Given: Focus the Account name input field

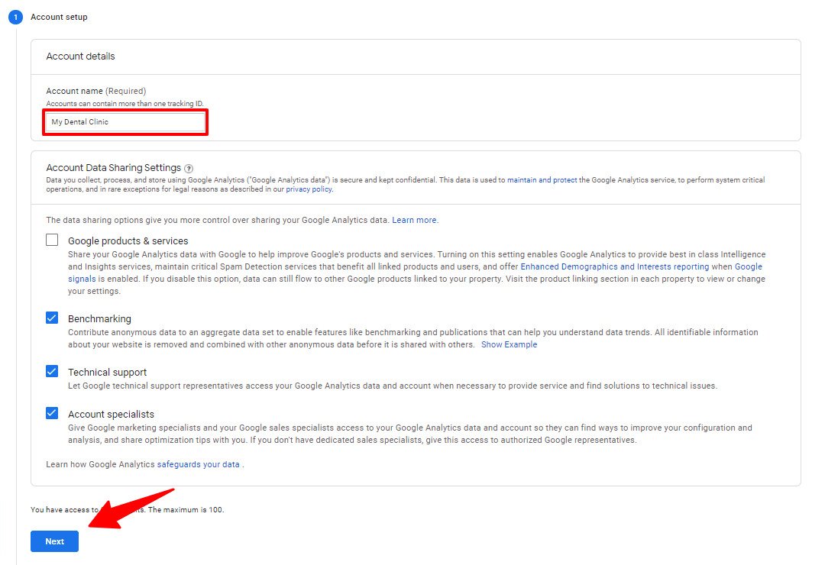Looking at the screenshot, I should tap(125, 122).
